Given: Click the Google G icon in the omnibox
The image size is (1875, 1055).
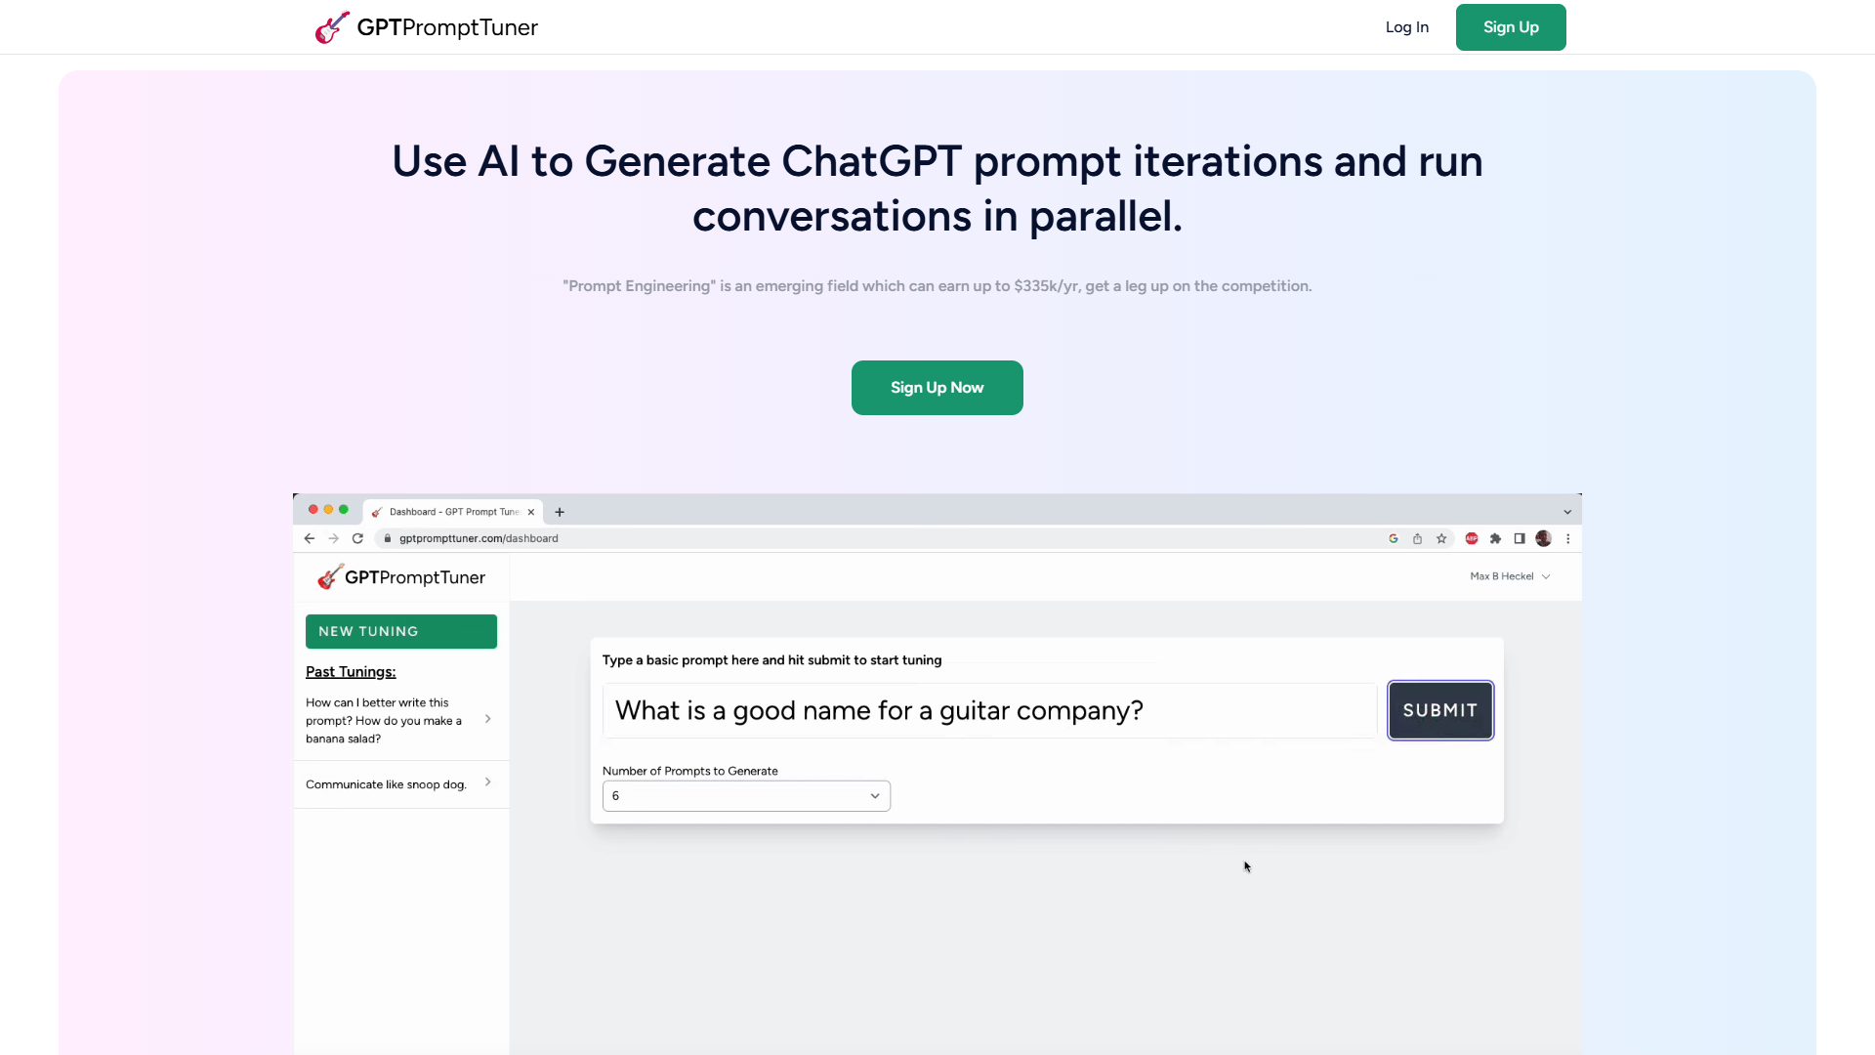Looking at the screenshot, I should coord(1394,538).
